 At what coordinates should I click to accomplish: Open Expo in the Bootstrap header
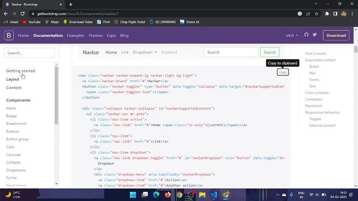111,36
